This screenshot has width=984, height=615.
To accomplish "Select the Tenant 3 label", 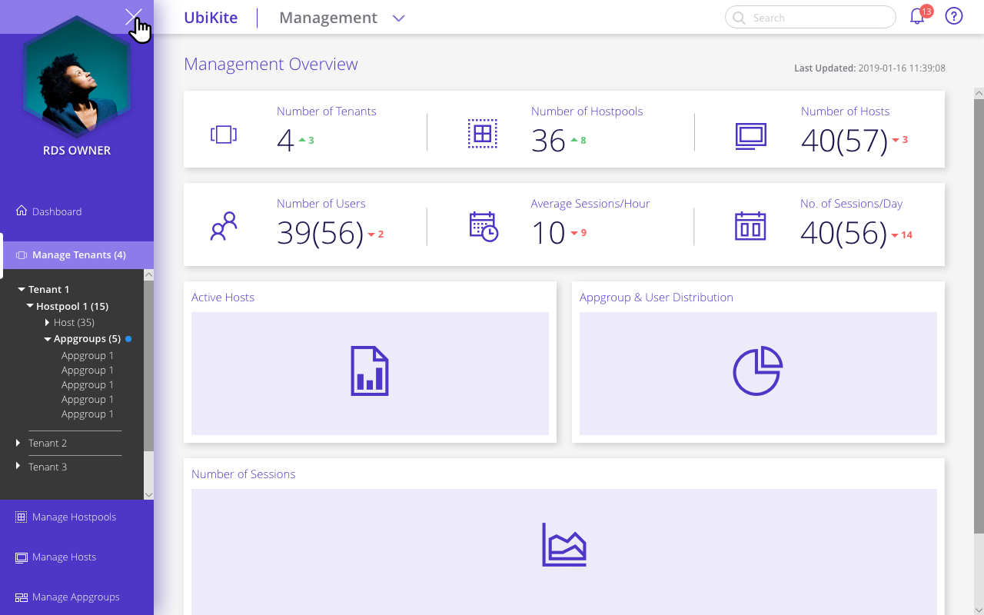I will coord(48,467).
